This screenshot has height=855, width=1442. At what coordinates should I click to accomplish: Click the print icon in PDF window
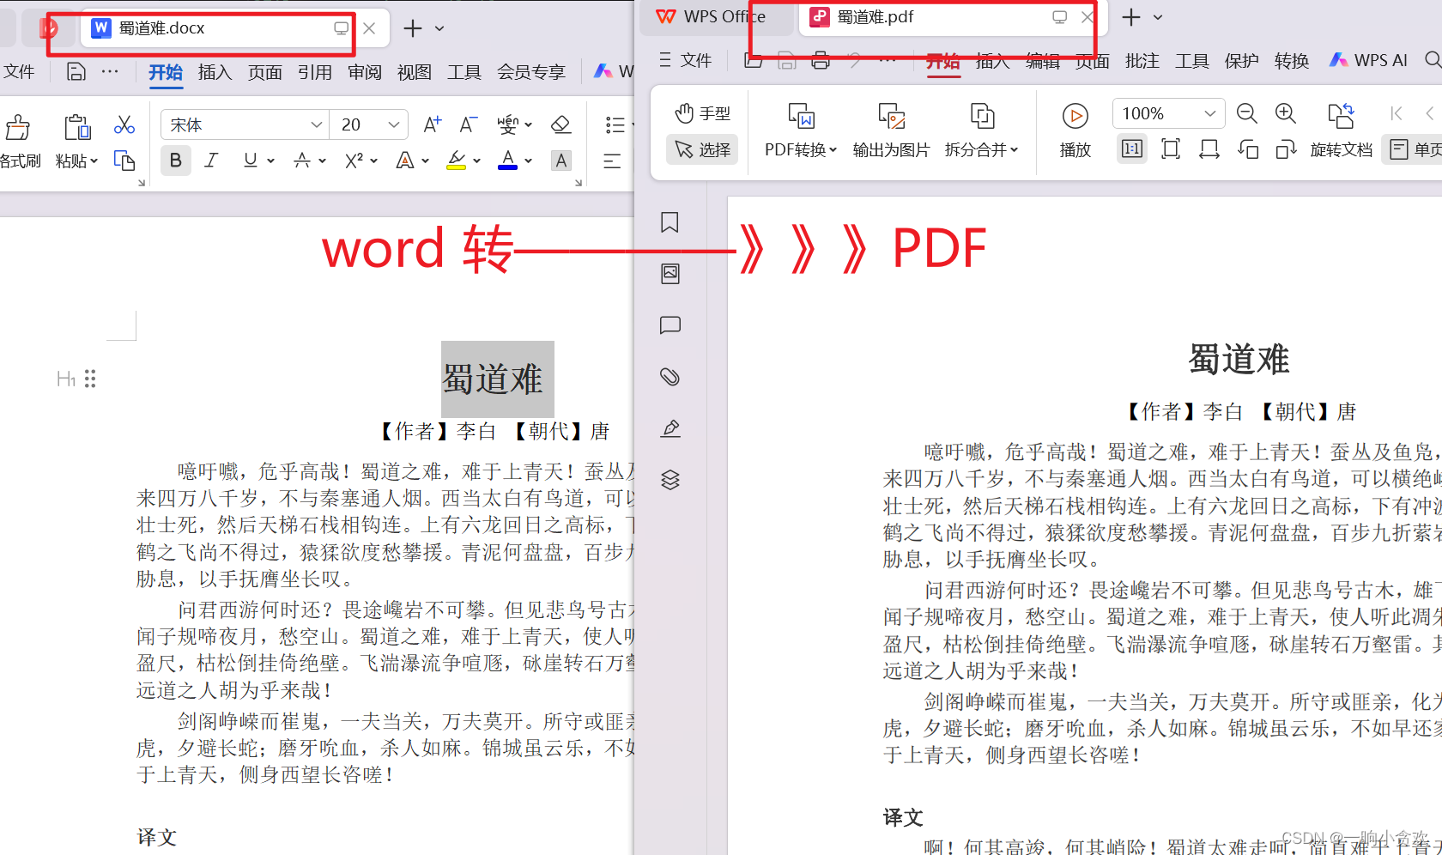[x=821, y=60]
